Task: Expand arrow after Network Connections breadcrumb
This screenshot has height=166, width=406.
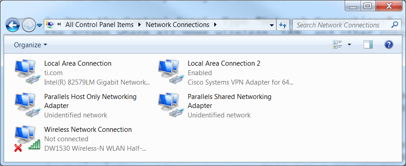Action: click(215, 25)
